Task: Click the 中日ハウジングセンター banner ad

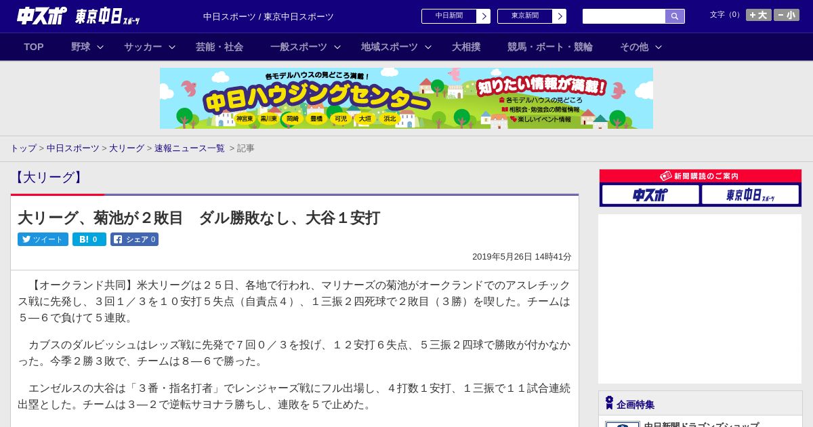Action: coord(406,98)
